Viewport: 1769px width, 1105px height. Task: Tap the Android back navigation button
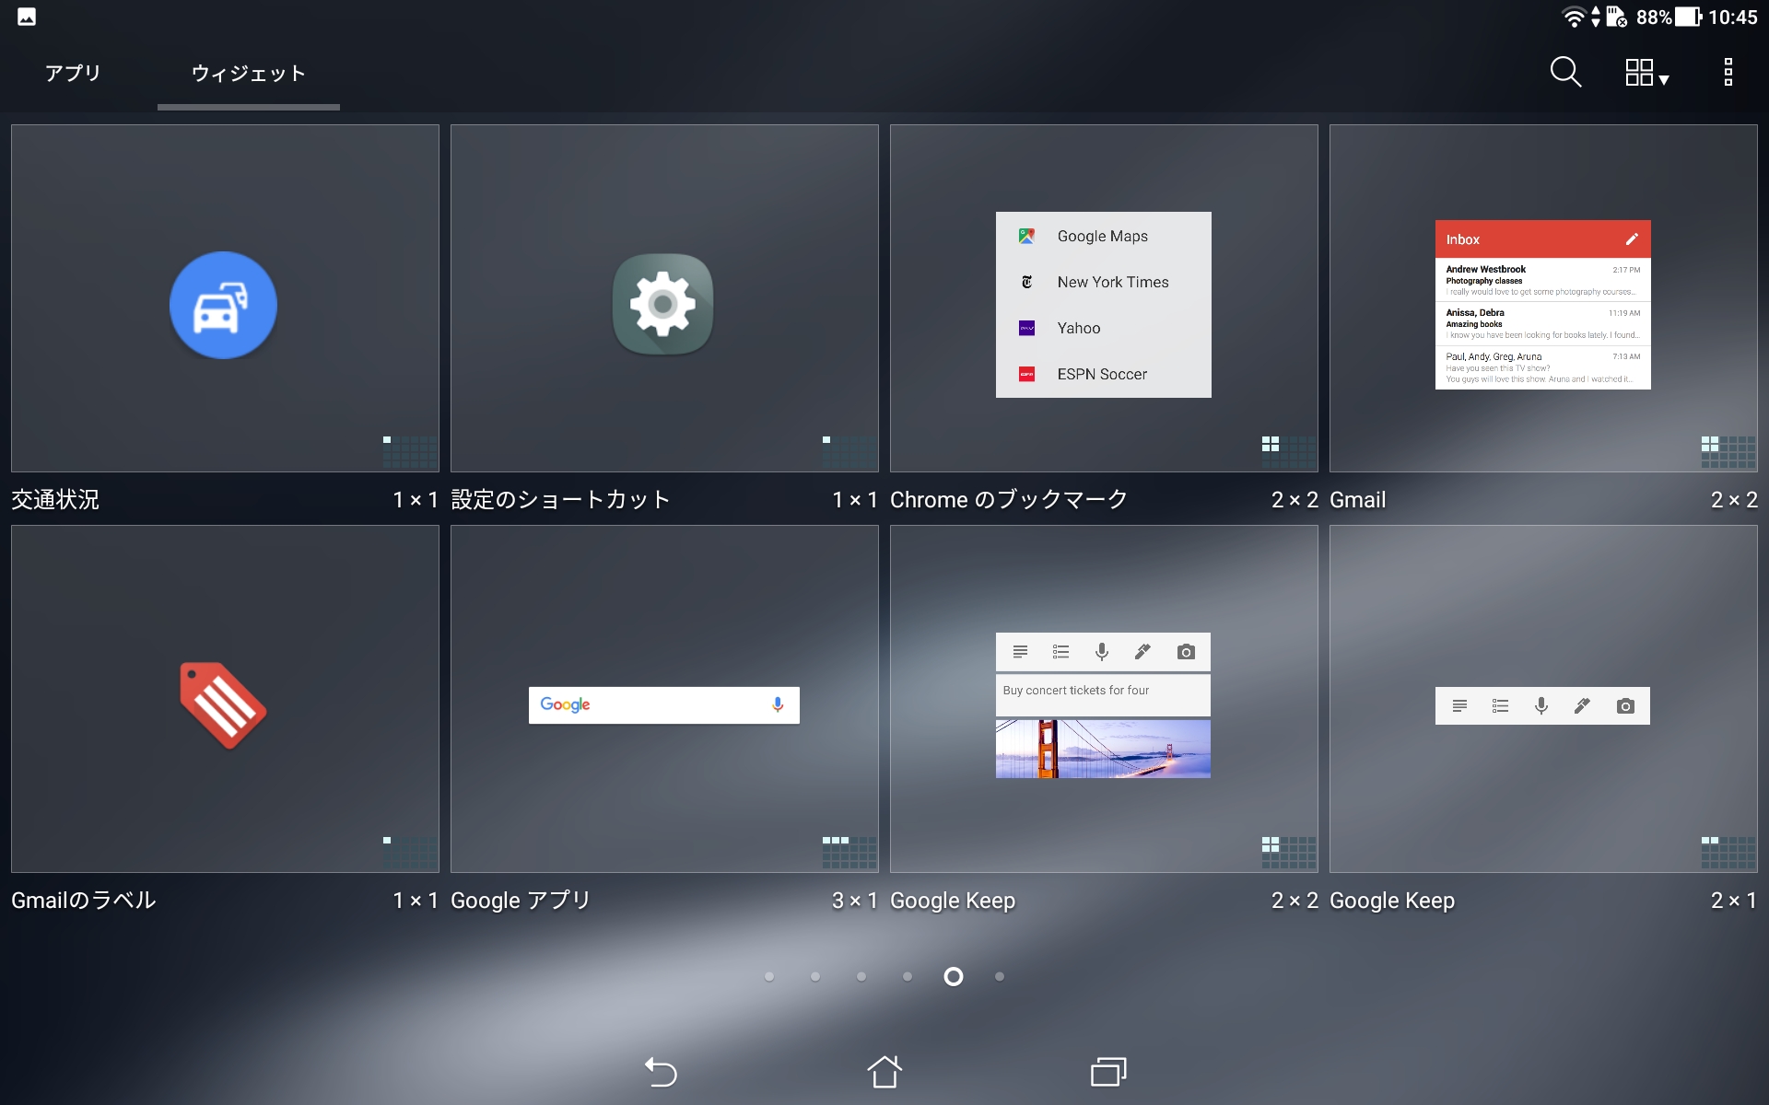click(661, 1072)
